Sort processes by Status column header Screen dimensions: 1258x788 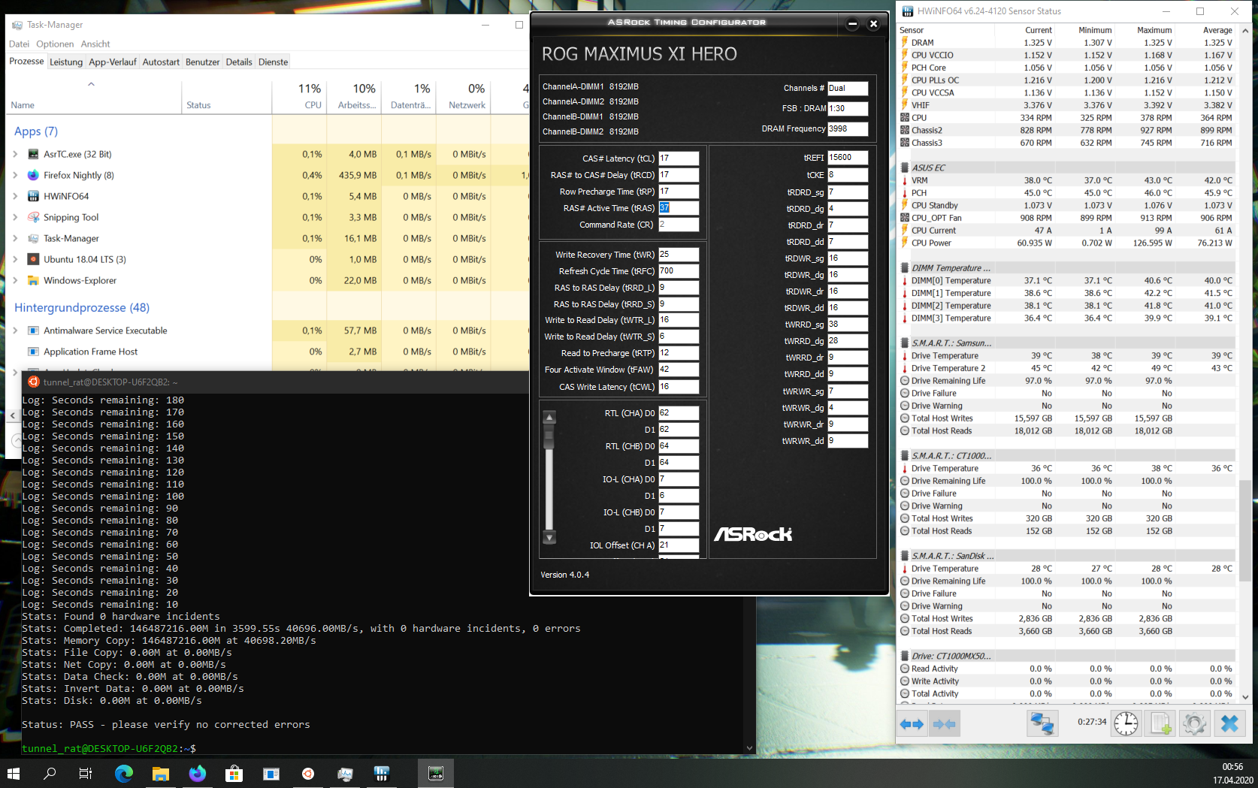(x=226, y=96)
